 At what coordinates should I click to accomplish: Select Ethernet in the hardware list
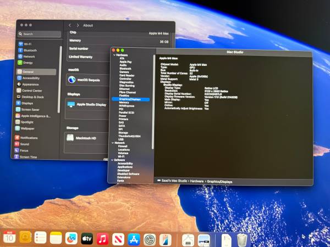[124, 89]
